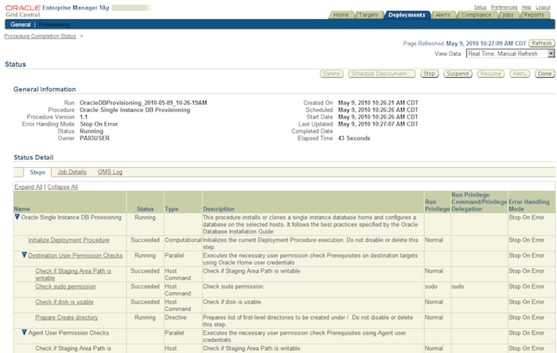Select the elapsed time 43 Seconds
The image size is (557, 353).
pos(354,138)
